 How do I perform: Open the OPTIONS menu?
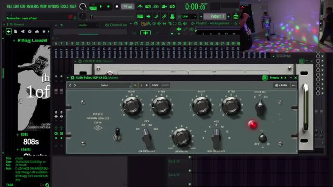(x=54, y=6)
